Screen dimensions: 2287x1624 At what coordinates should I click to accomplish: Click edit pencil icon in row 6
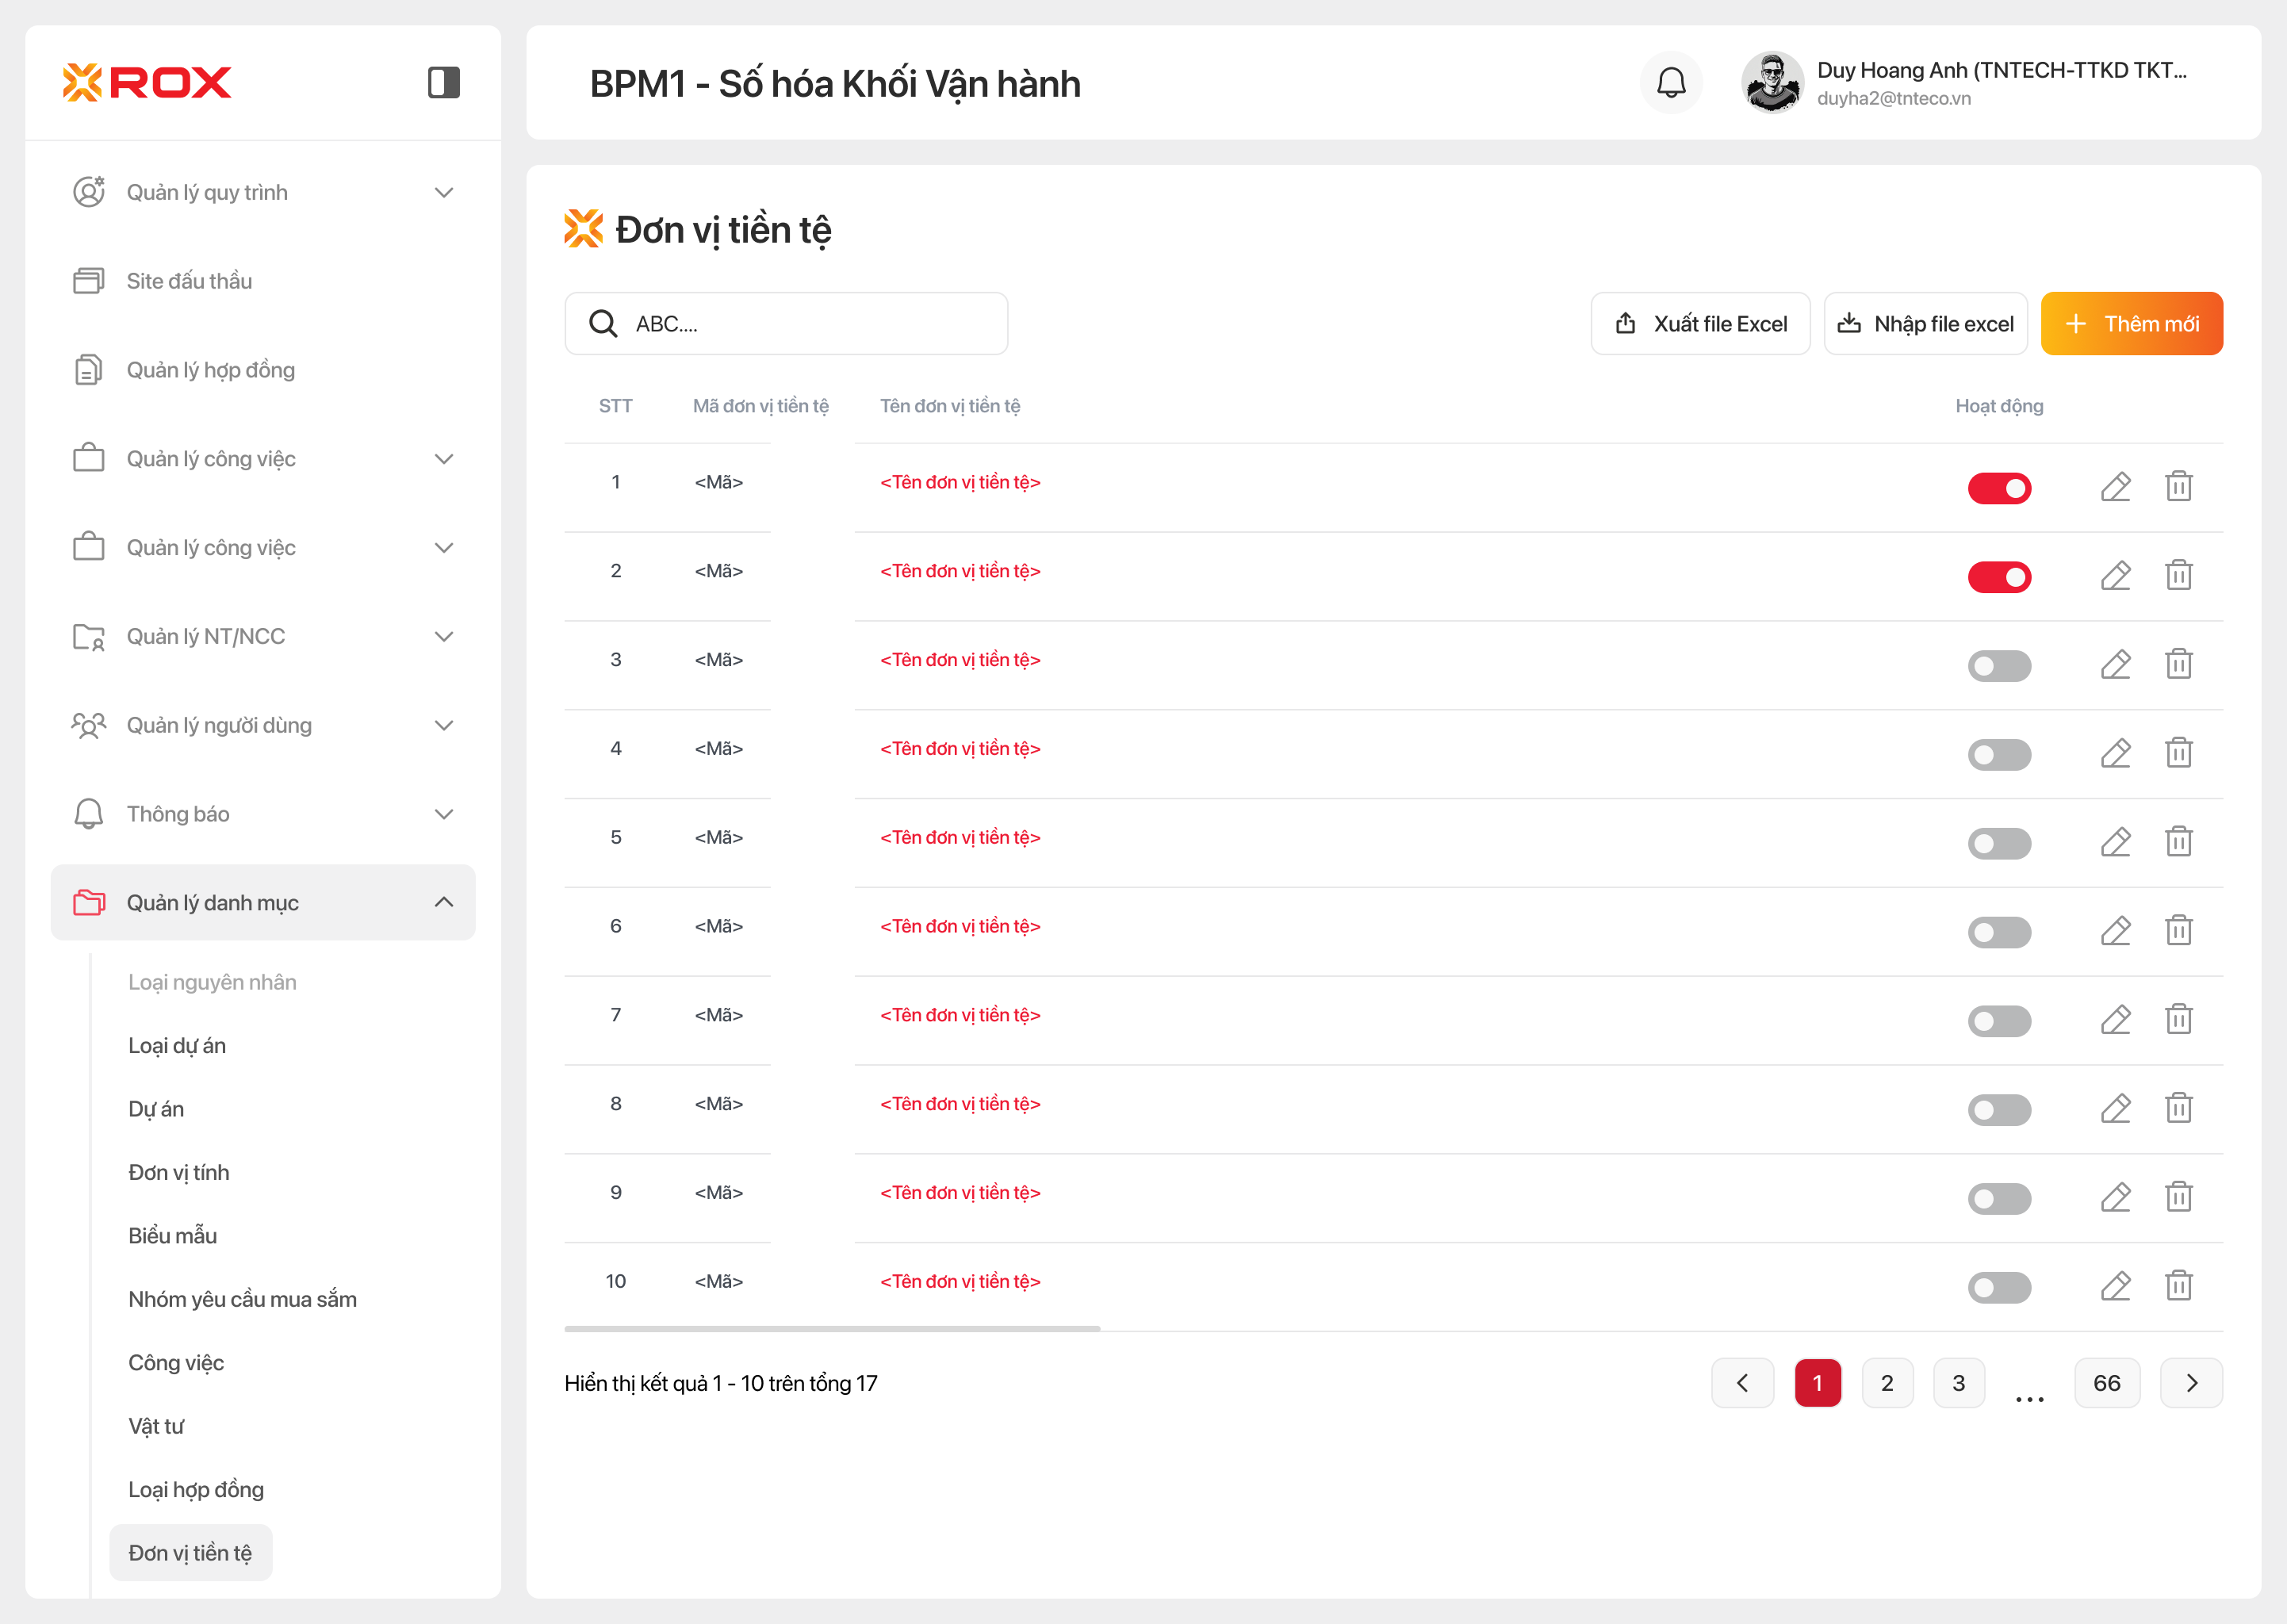[x=2115, y=931]
